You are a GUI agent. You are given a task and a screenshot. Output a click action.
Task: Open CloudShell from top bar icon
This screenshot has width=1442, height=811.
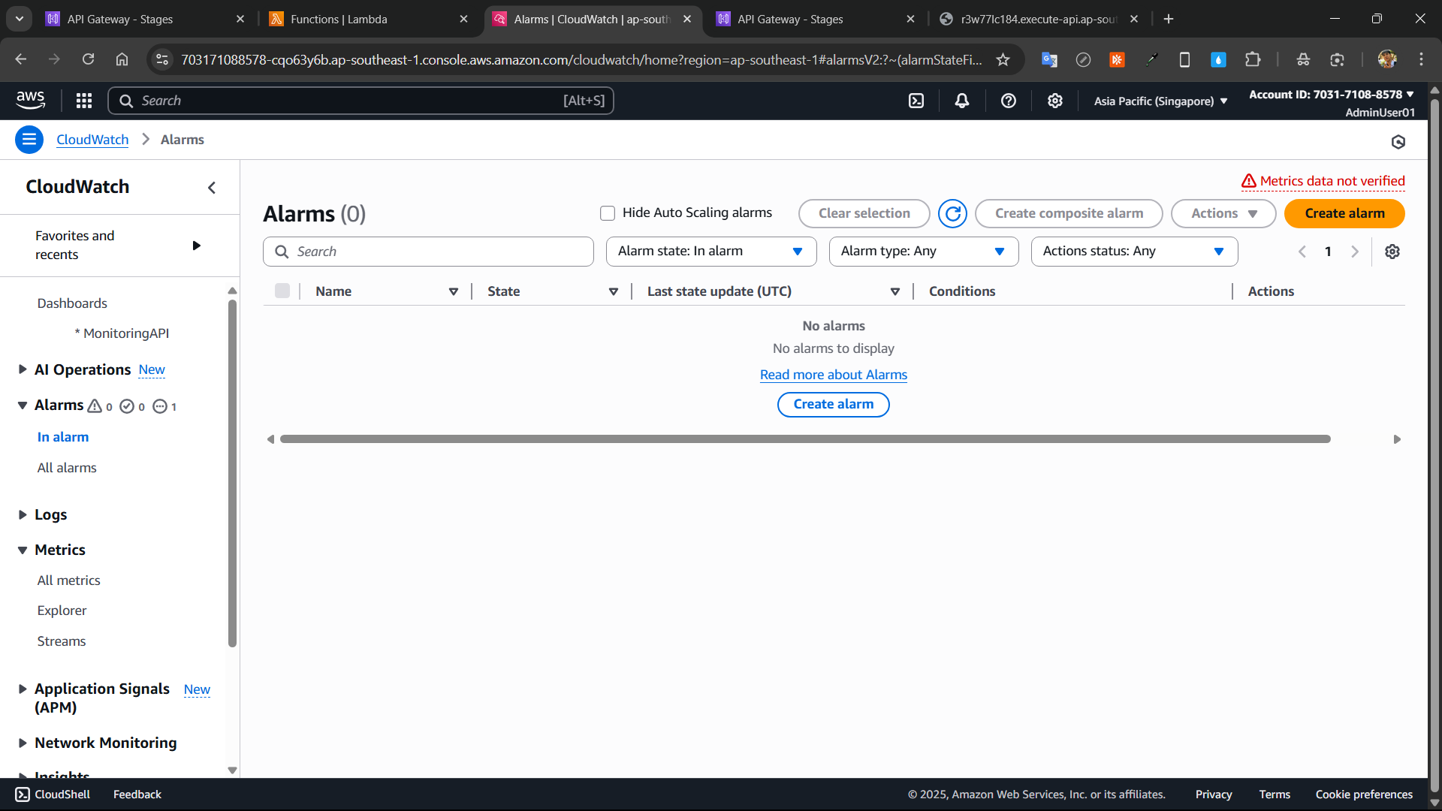916,101
